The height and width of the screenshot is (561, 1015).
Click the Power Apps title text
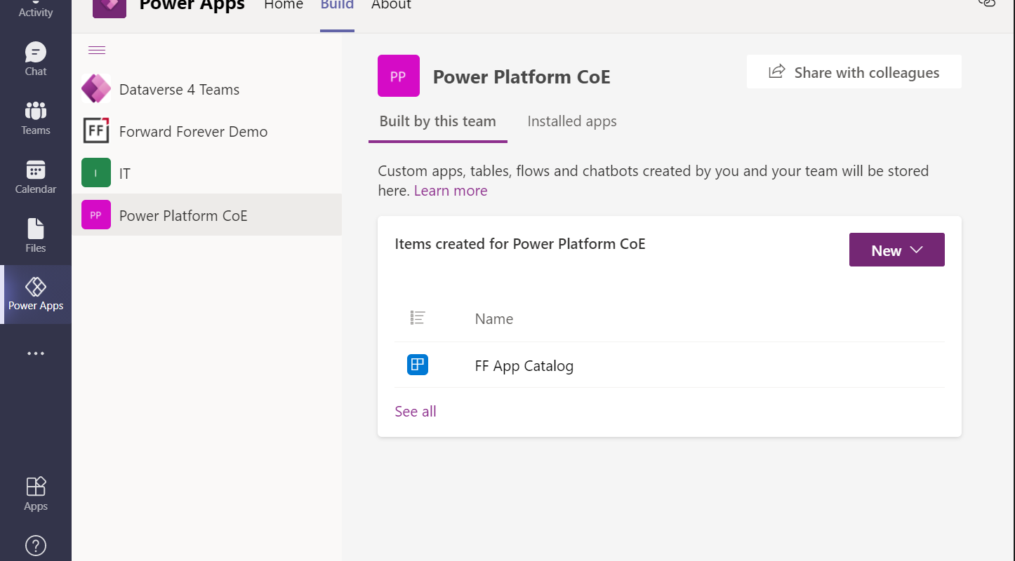pos(192,6)
